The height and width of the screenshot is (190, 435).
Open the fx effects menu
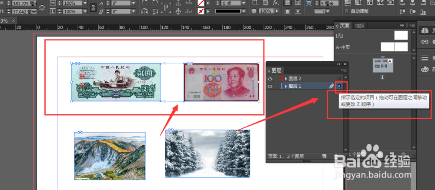(x=275, y=3)
